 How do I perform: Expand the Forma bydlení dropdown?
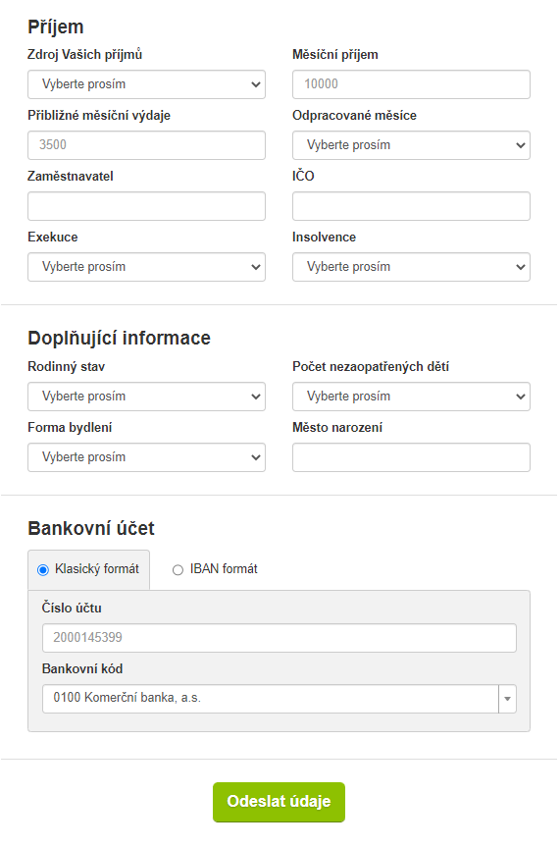[146, 457]
